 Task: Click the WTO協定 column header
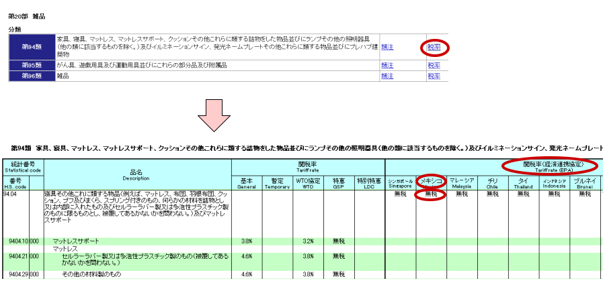(309, 182)
